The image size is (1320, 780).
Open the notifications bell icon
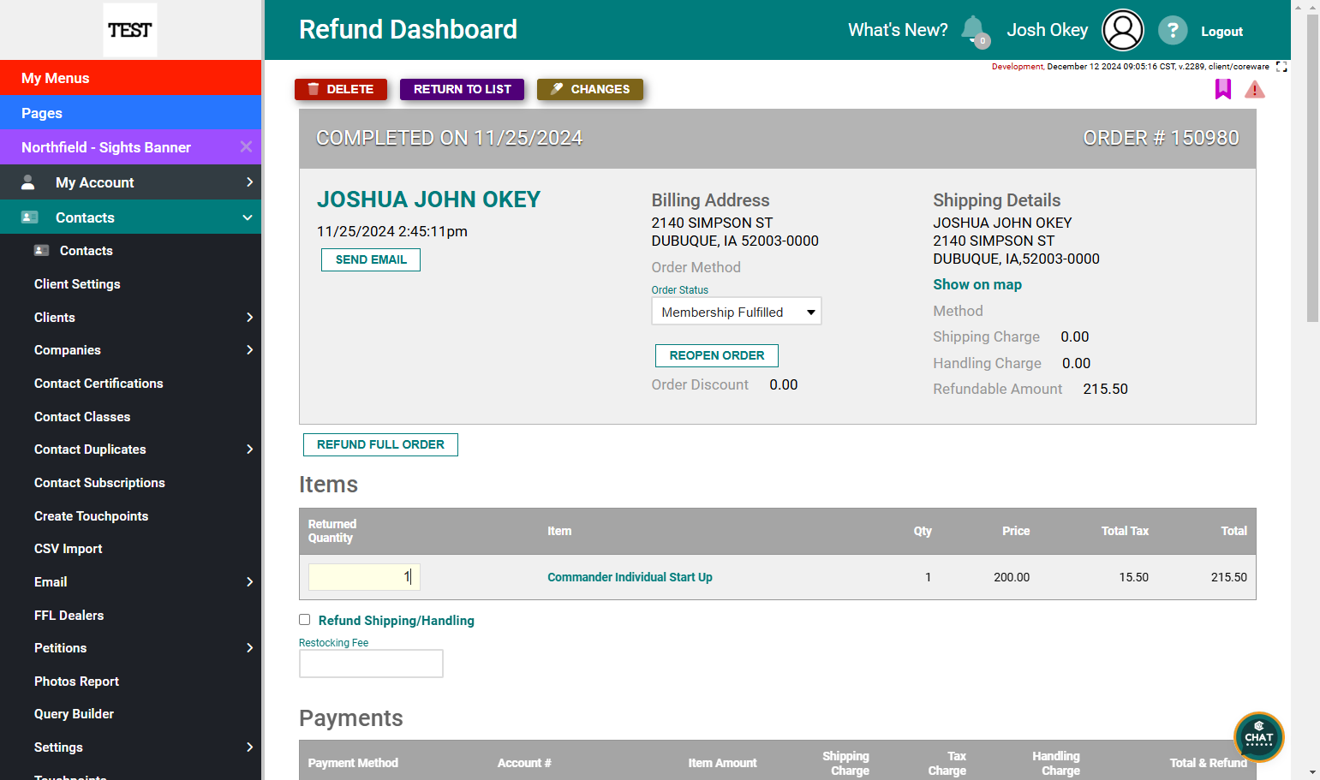(x=974, y=30)
